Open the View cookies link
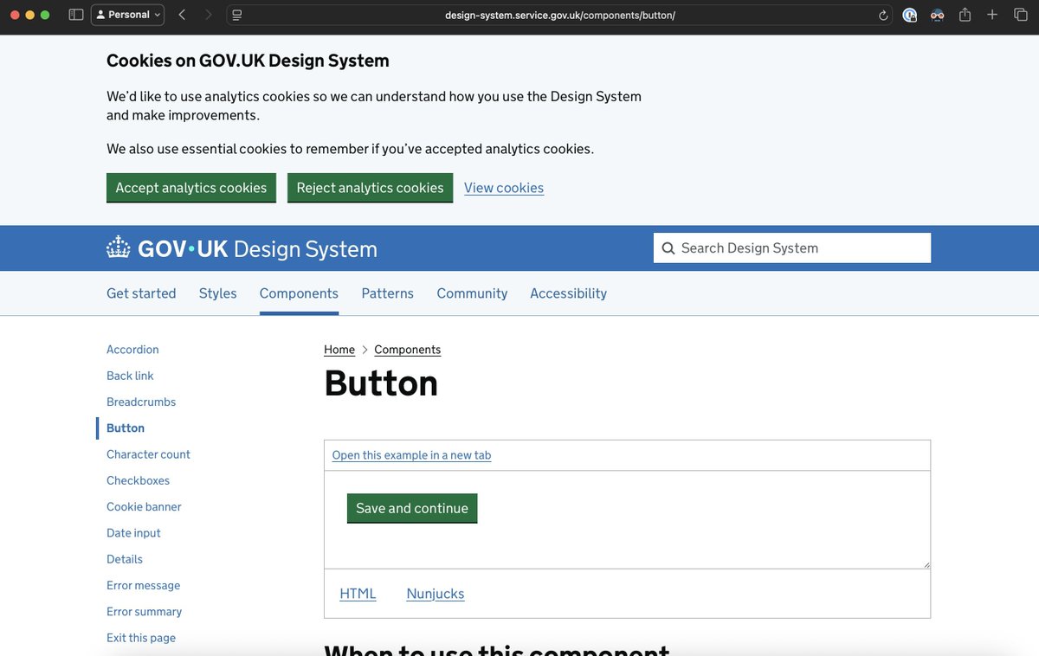Image resolution: width=1039 pixels, height=656 pixels. (504, 188)
